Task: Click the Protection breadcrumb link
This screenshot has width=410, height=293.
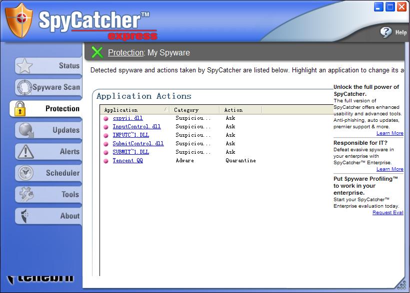Action: [x=126, y=52]
